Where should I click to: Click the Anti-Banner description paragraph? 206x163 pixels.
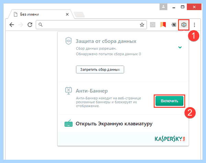108,102
